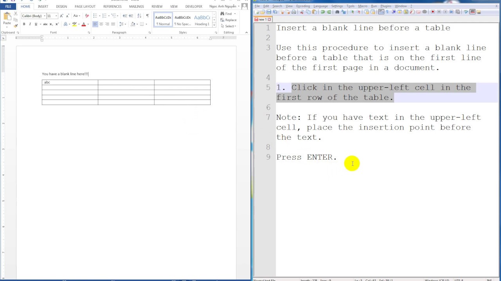Screen dimensions: 501x281
Task: Expand the Styles gallery more arrow
Action: pyautogui.click(x=214, y=25)
